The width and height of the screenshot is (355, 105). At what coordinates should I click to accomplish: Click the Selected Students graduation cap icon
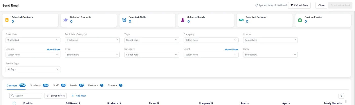[66, 20]
